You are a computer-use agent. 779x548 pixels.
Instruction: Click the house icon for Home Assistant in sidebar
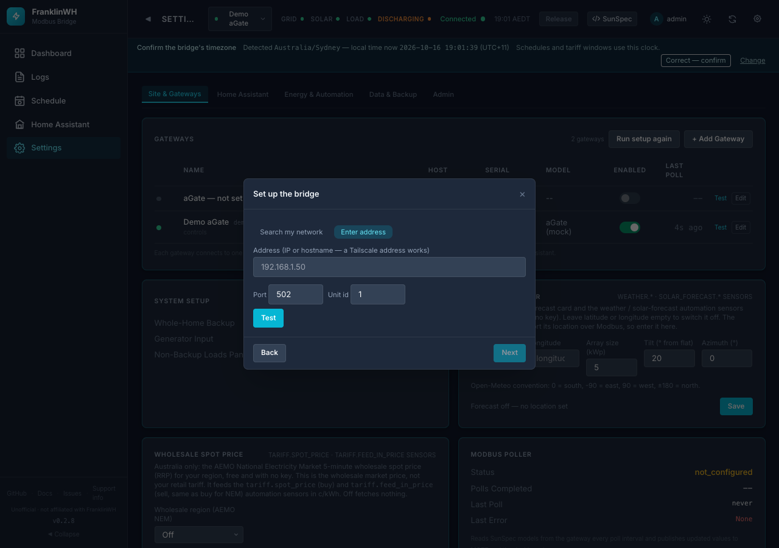pyautogui.click(x=19, y=125)
